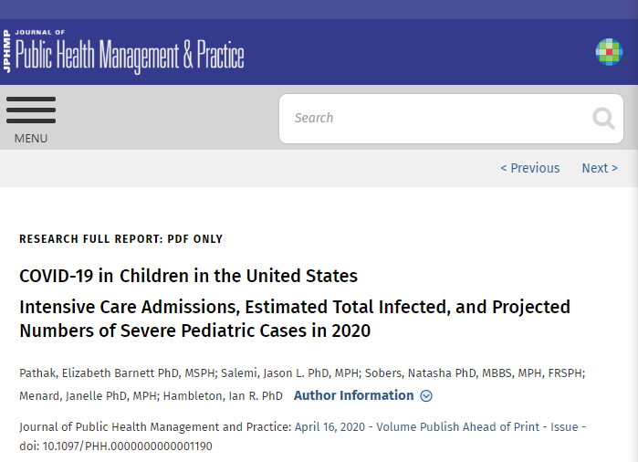Screen dimensions: 638x462
Task: Click the vertical JPHMP logo mark
Action: point(6,51)
